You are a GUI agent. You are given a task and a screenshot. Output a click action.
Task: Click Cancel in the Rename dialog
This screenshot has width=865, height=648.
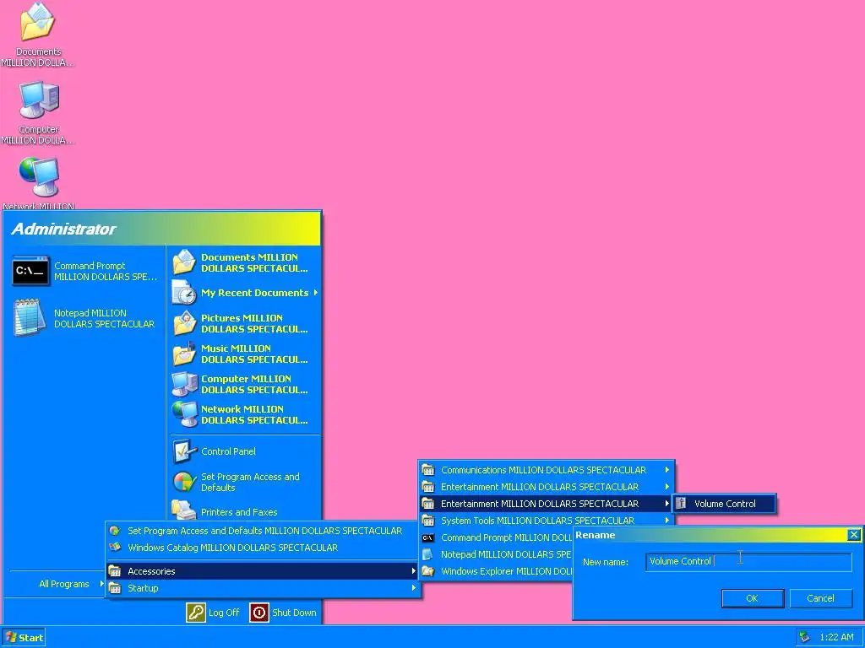point(820,598)
